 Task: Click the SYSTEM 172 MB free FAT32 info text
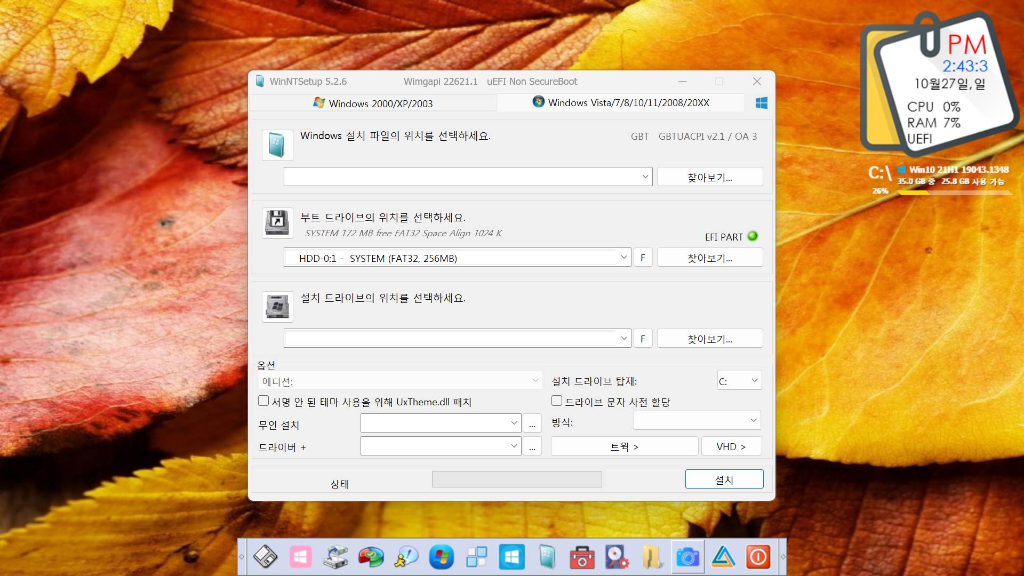403,233
